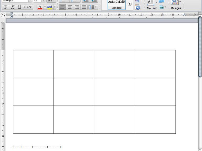Open the highlight color dropdown arrow
Image resolution: width=202 pixels, height=151 pixels.
(55, 7)
